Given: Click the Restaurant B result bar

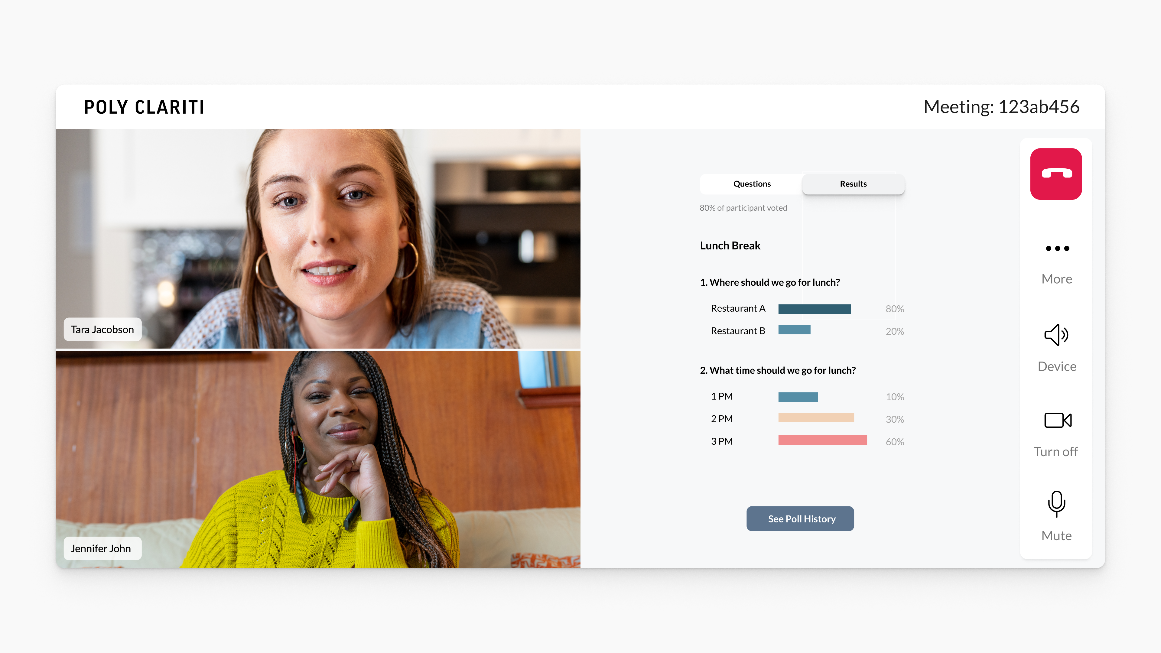Looking at the screenshot, I should pos(794,330).
